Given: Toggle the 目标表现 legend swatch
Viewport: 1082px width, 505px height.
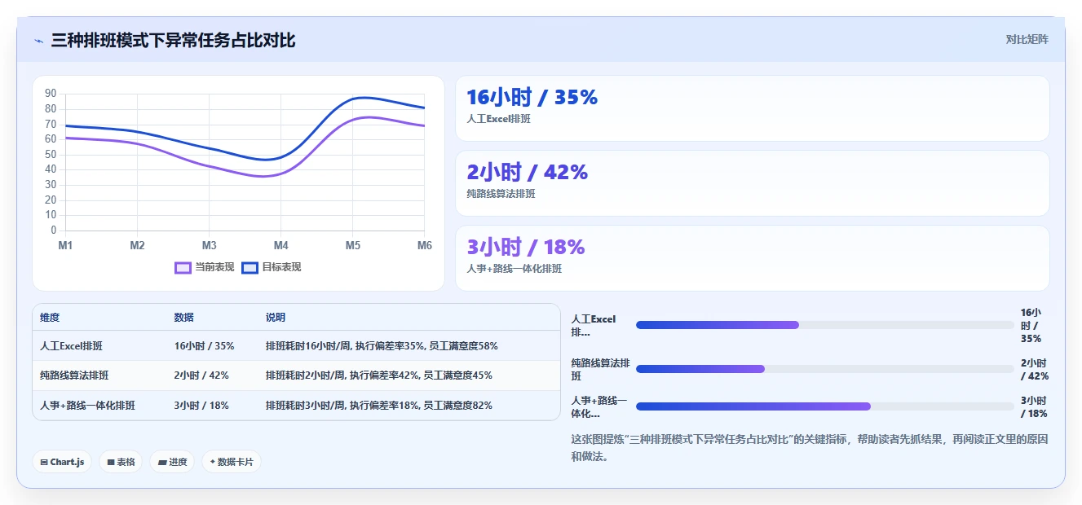Looking at the screenshot, I should 250,267.
